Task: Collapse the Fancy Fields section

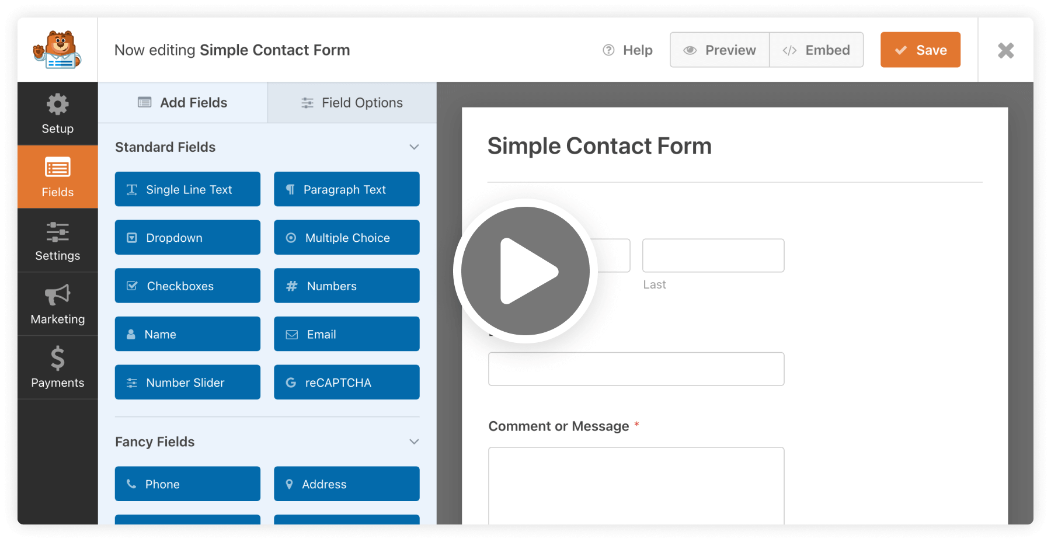Action: (413, 441)
